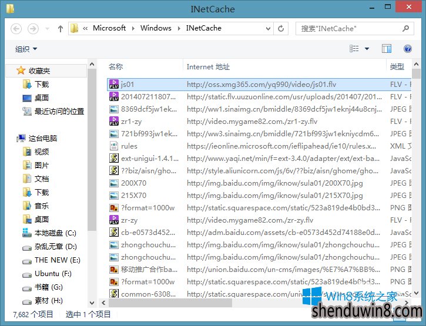Click the script icon of cb-e0573d452 file

(x=114, y=232)
